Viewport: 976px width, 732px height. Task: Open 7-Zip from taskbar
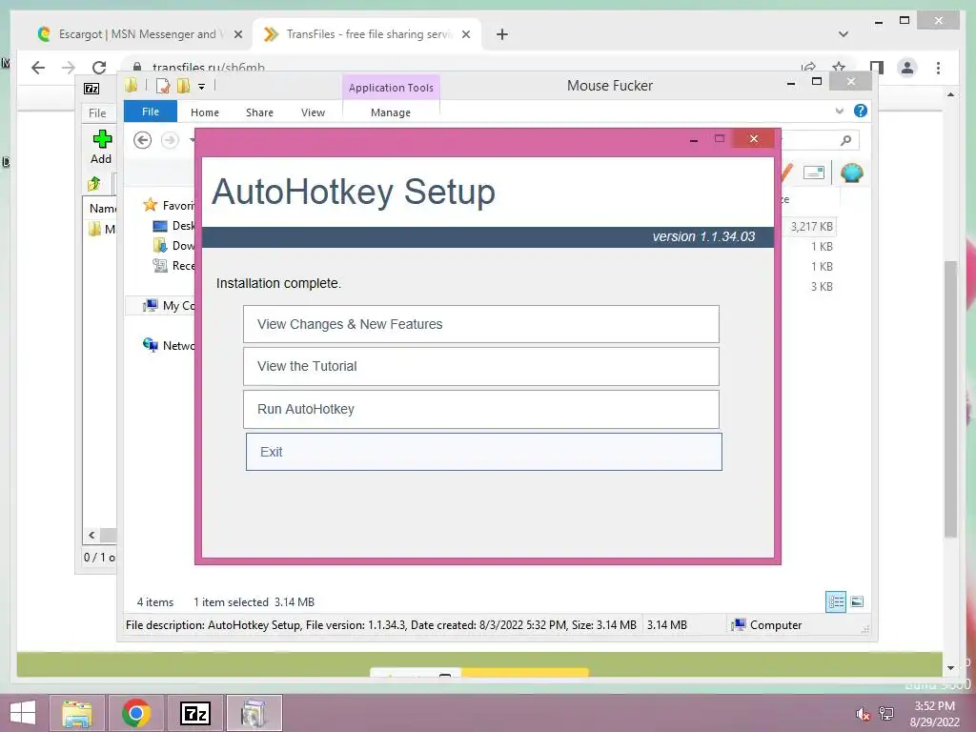(194, 713)
